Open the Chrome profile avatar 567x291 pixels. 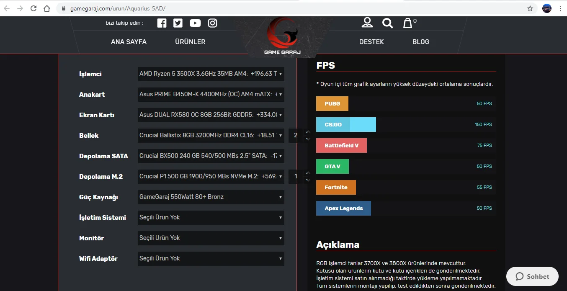coord(547,8)
